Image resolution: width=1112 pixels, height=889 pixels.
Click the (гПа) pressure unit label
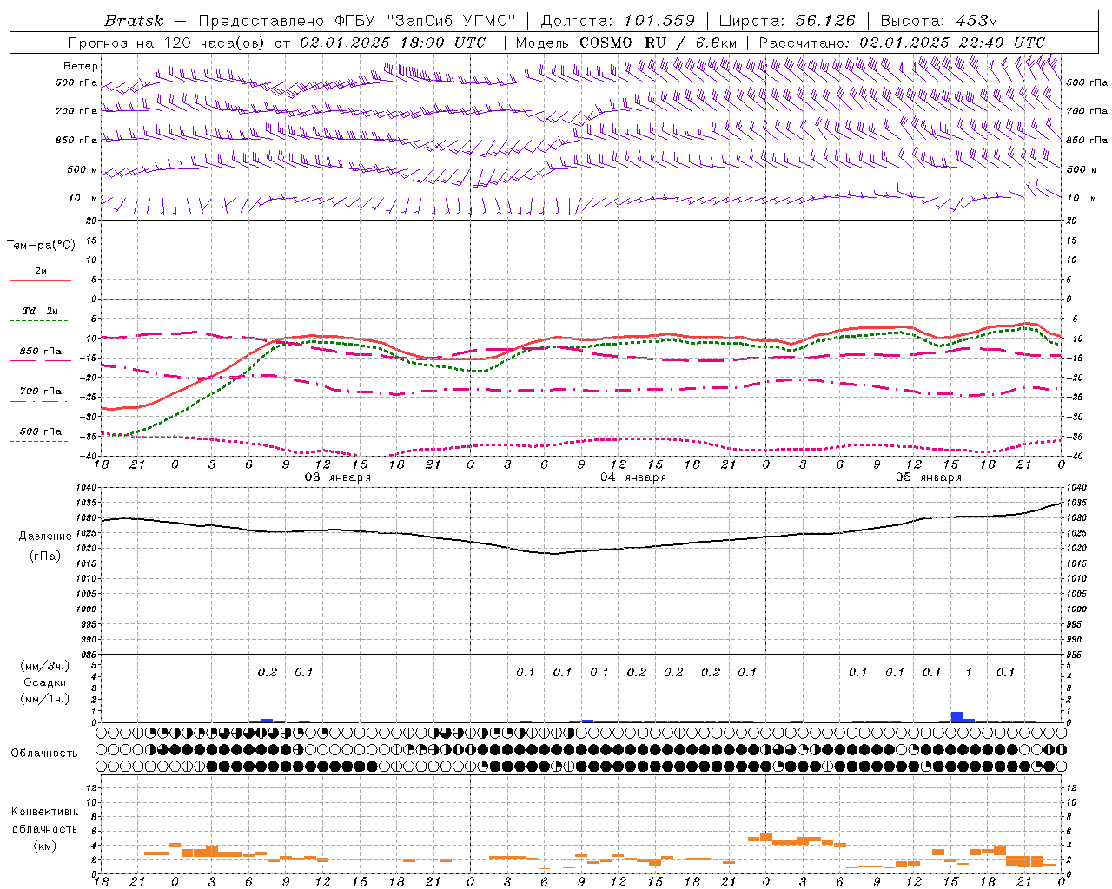click(44, 556)
